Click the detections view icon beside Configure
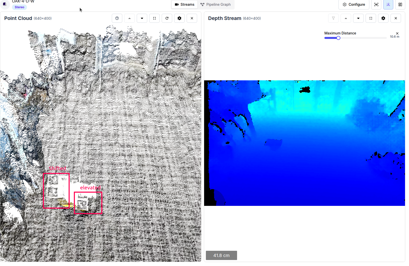 pos(376,4)
